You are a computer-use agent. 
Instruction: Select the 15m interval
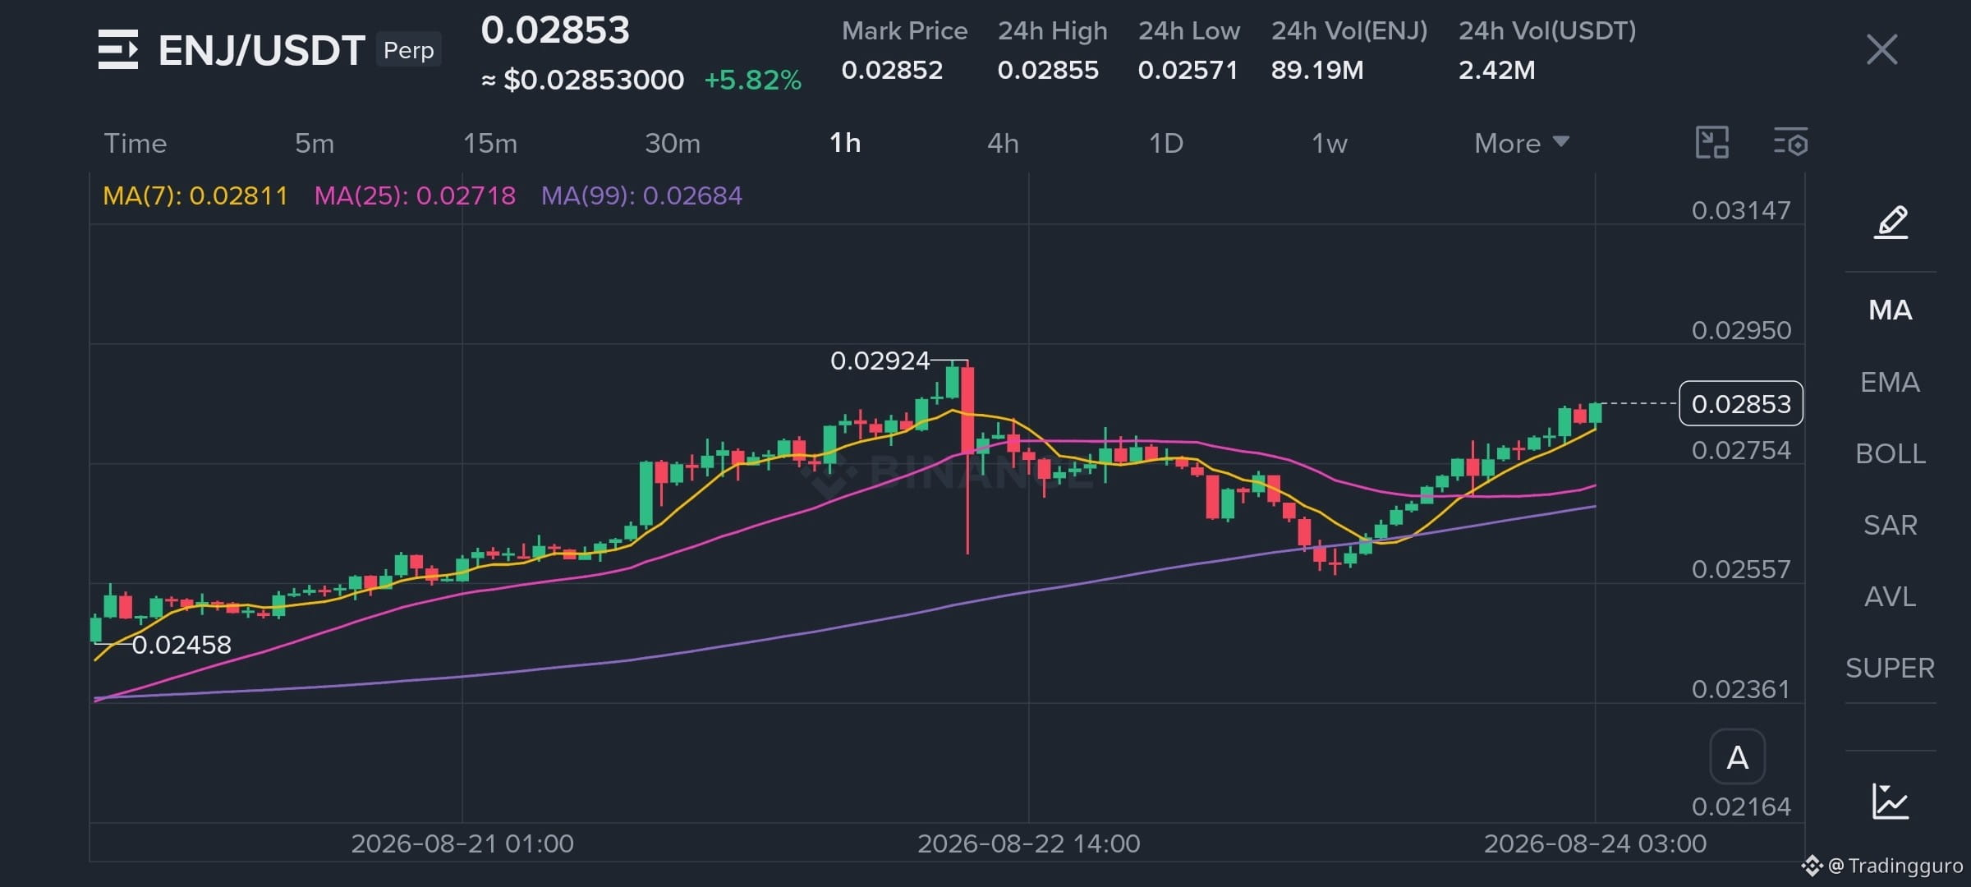[490, 143]
